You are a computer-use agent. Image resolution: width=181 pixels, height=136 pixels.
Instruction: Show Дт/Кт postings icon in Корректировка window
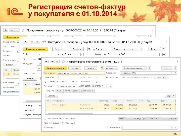tap(102, 68)
